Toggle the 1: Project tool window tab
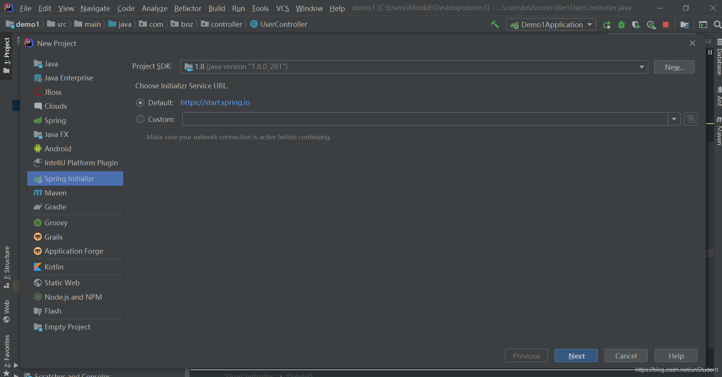The width and height of the screenshot is (722, 377). [6, 55]
